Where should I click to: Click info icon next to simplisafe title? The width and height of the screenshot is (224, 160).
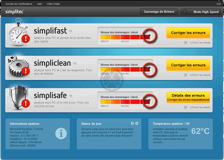[71, 96]
